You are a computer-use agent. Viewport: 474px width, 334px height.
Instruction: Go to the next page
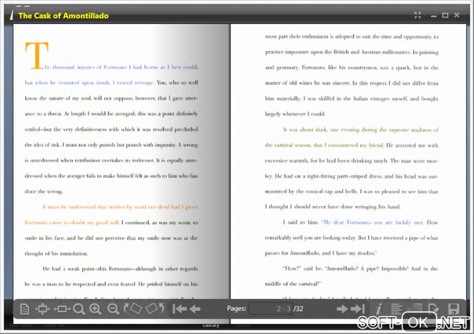[342, 309]
